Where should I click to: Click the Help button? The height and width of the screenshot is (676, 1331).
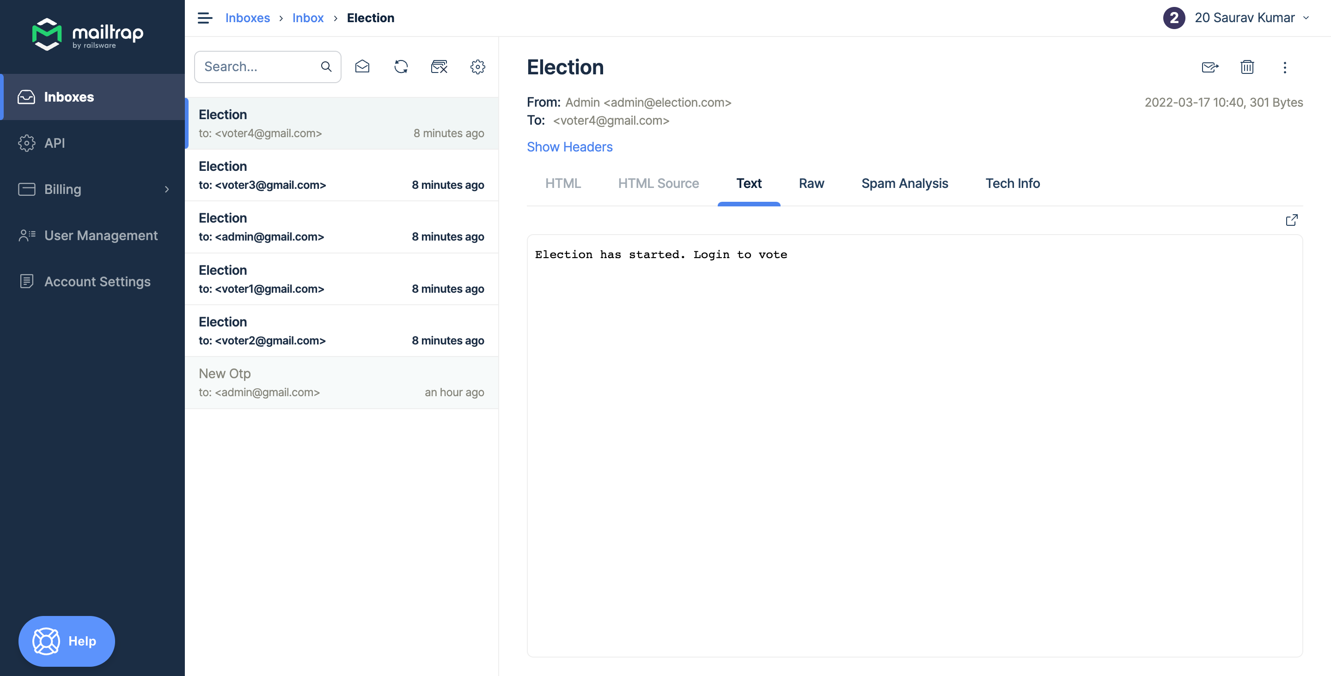67,641
